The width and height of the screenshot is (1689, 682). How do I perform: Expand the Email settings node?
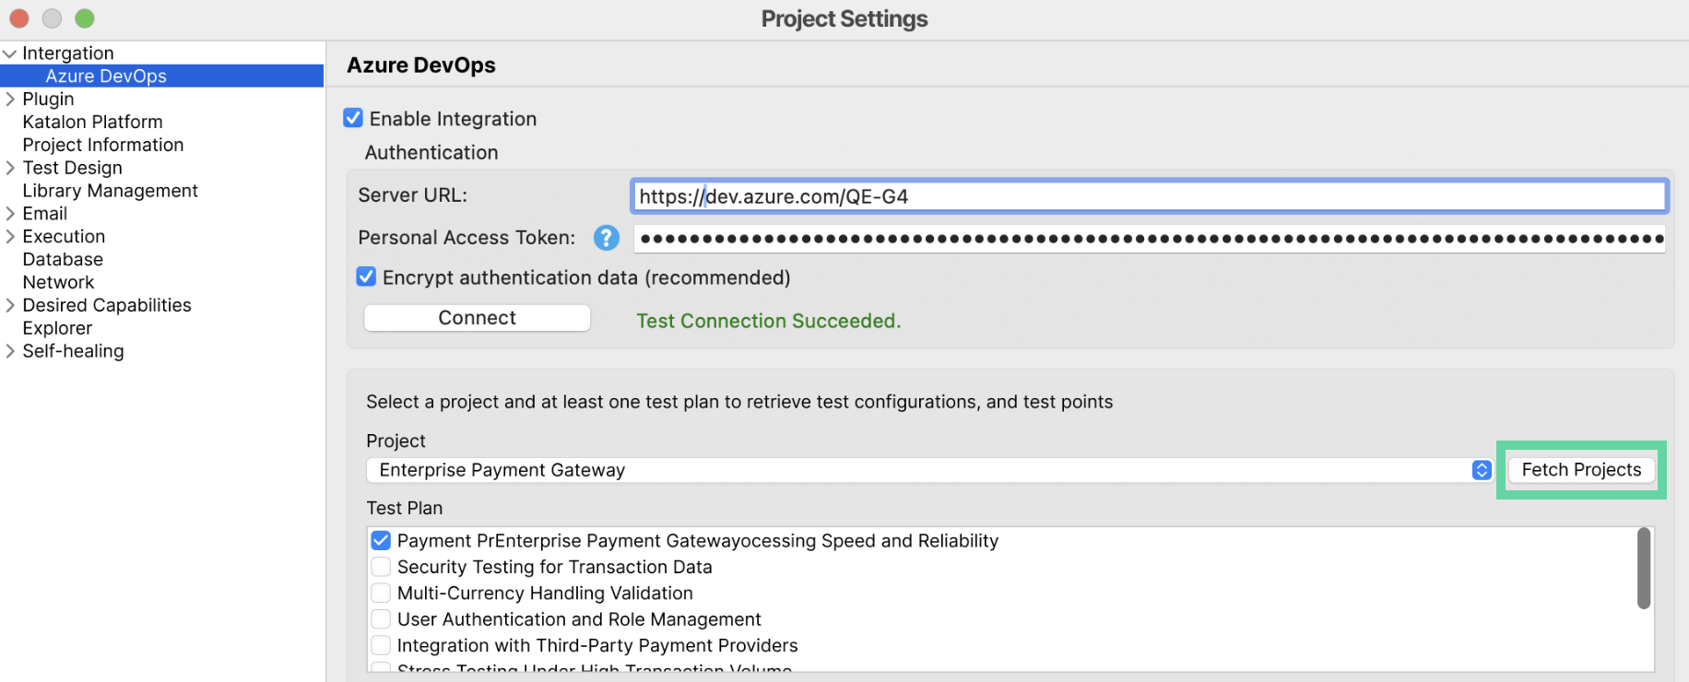(x=10, y=214)
